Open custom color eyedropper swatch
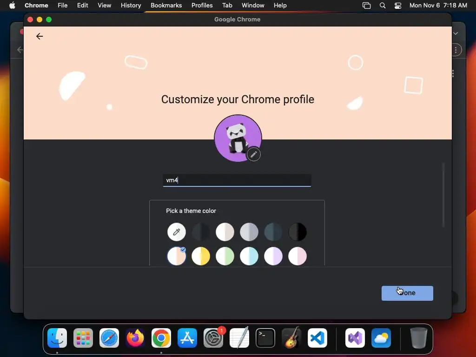The width and height of the screenshot is (476, 357). 176,232
